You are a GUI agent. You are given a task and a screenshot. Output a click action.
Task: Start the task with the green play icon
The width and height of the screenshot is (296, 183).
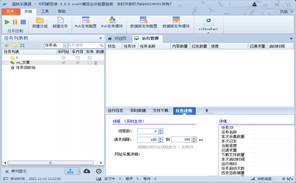point(7,22)
